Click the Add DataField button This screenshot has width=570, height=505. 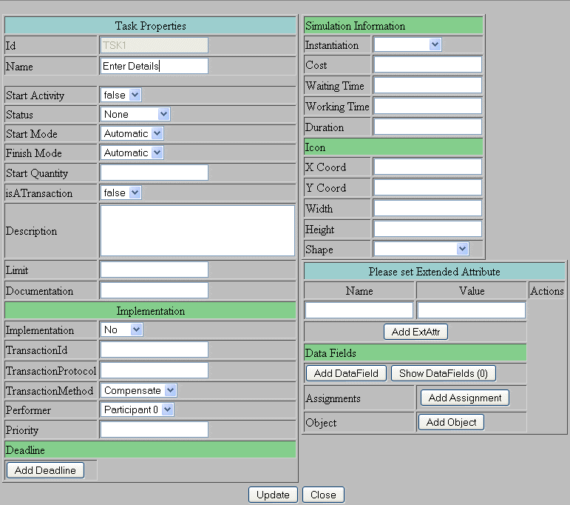point(346,373)
